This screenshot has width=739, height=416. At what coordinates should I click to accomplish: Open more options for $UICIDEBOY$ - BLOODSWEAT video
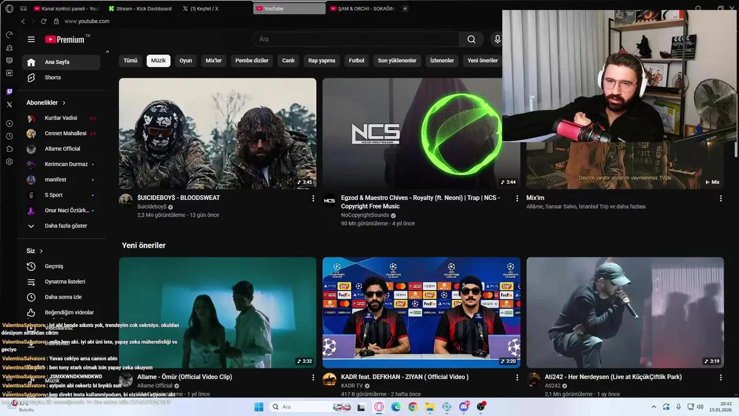click(x=313, y=198)
